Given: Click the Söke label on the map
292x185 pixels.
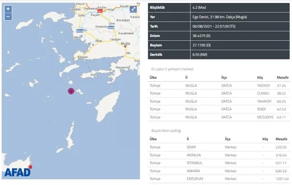Looking at the screenshot, I should (81, 16).
